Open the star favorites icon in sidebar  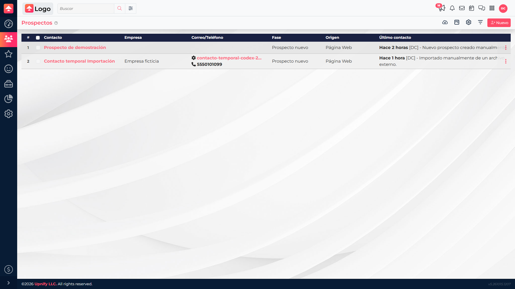point(9,54)
